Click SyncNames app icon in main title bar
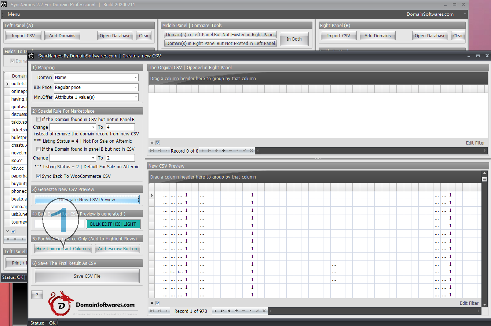491x326 pixels. (x=4, y=4)
